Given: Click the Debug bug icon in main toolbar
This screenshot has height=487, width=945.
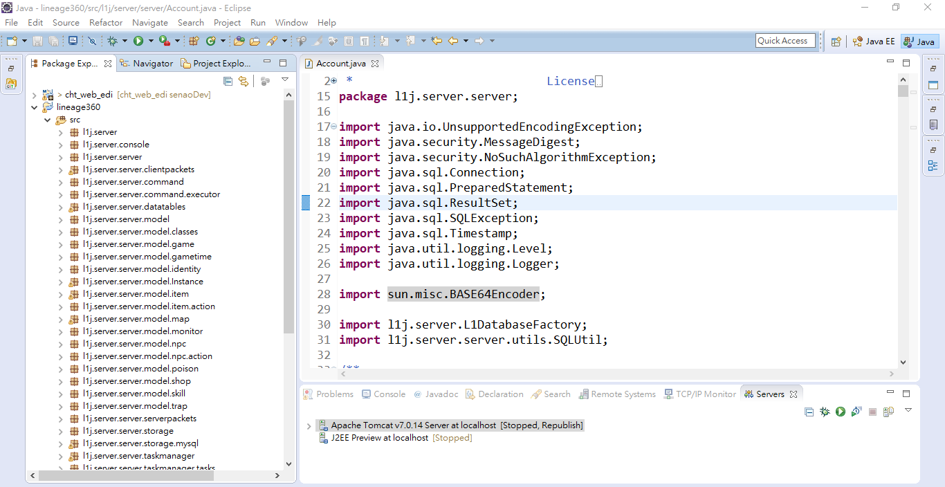Looking at the screenshot, I should click(x=112, y=41).
